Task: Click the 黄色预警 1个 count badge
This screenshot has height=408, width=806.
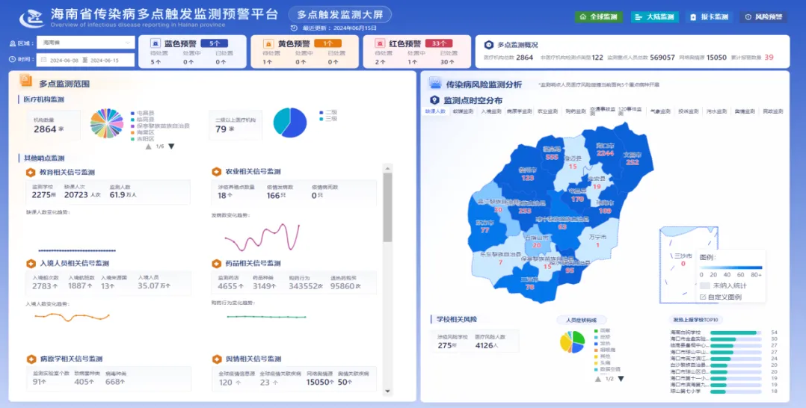Action: [x=327, y=43]
